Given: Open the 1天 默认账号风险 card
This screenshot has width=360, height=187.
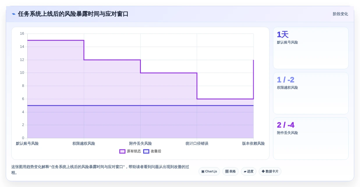Looking at the screenshot, I should (x=311, y=48).
